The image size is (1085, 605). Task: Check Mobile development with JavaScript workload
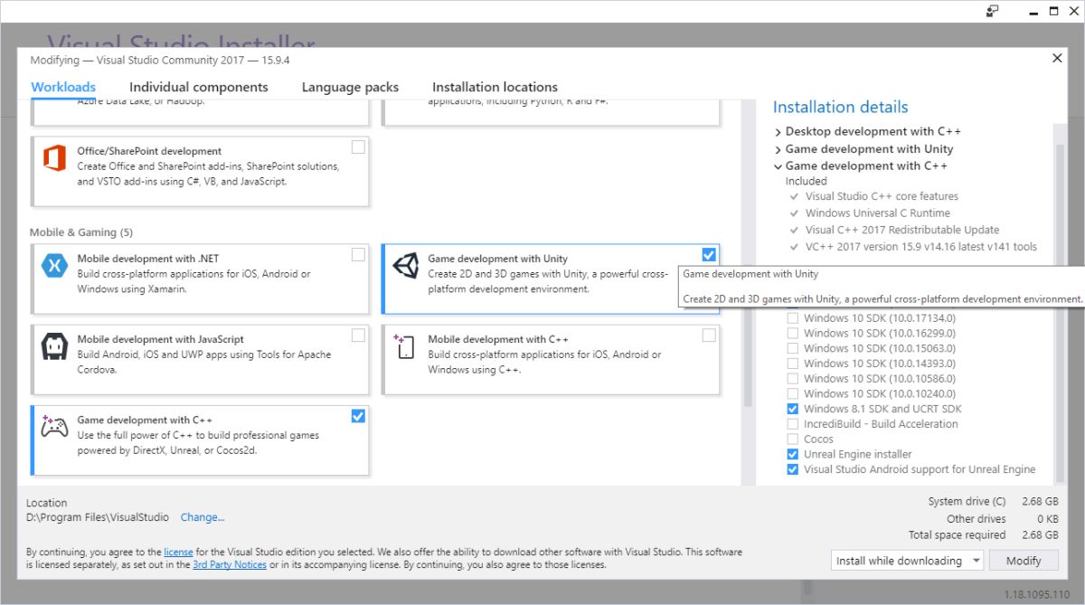pyautogui.click(x=358, y=336)
